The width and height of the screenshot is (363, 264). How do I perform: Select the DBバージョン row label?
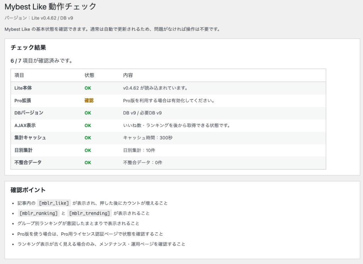tap(29, 113)
